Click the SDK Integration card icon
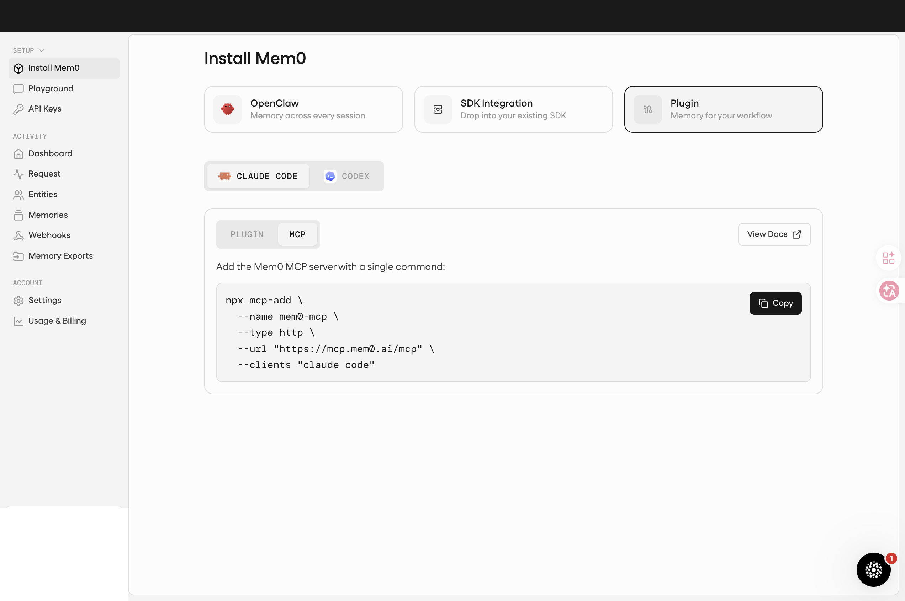 [x=438, y=109]
